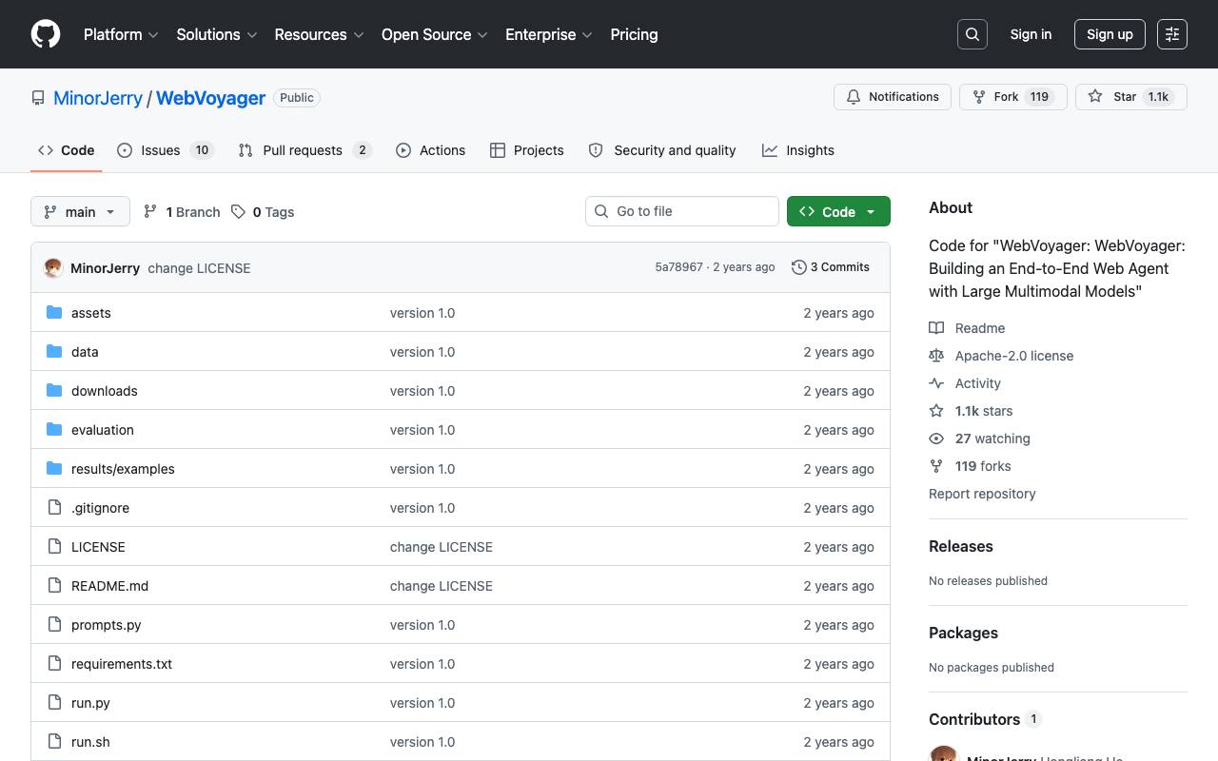Image resolution: width=1218 pixels, height=761 pixels.
Task: Open the green Code dropdown button
Action: (x=838, y=211)
